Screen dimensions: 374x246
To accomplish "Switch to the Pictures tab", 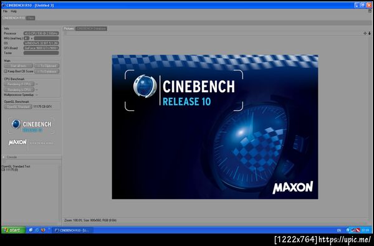I will [69, 29].
